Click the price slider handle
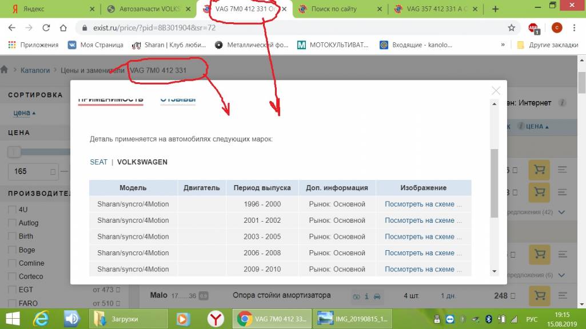This screenshot has height=329, width=586. (15, 152)
